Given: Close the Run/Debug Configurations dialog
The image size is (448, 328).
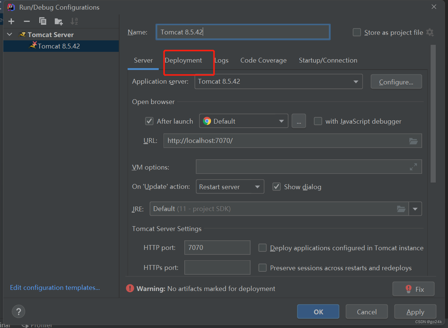Looking at the screenshot, I should click(x=434, y=7).
